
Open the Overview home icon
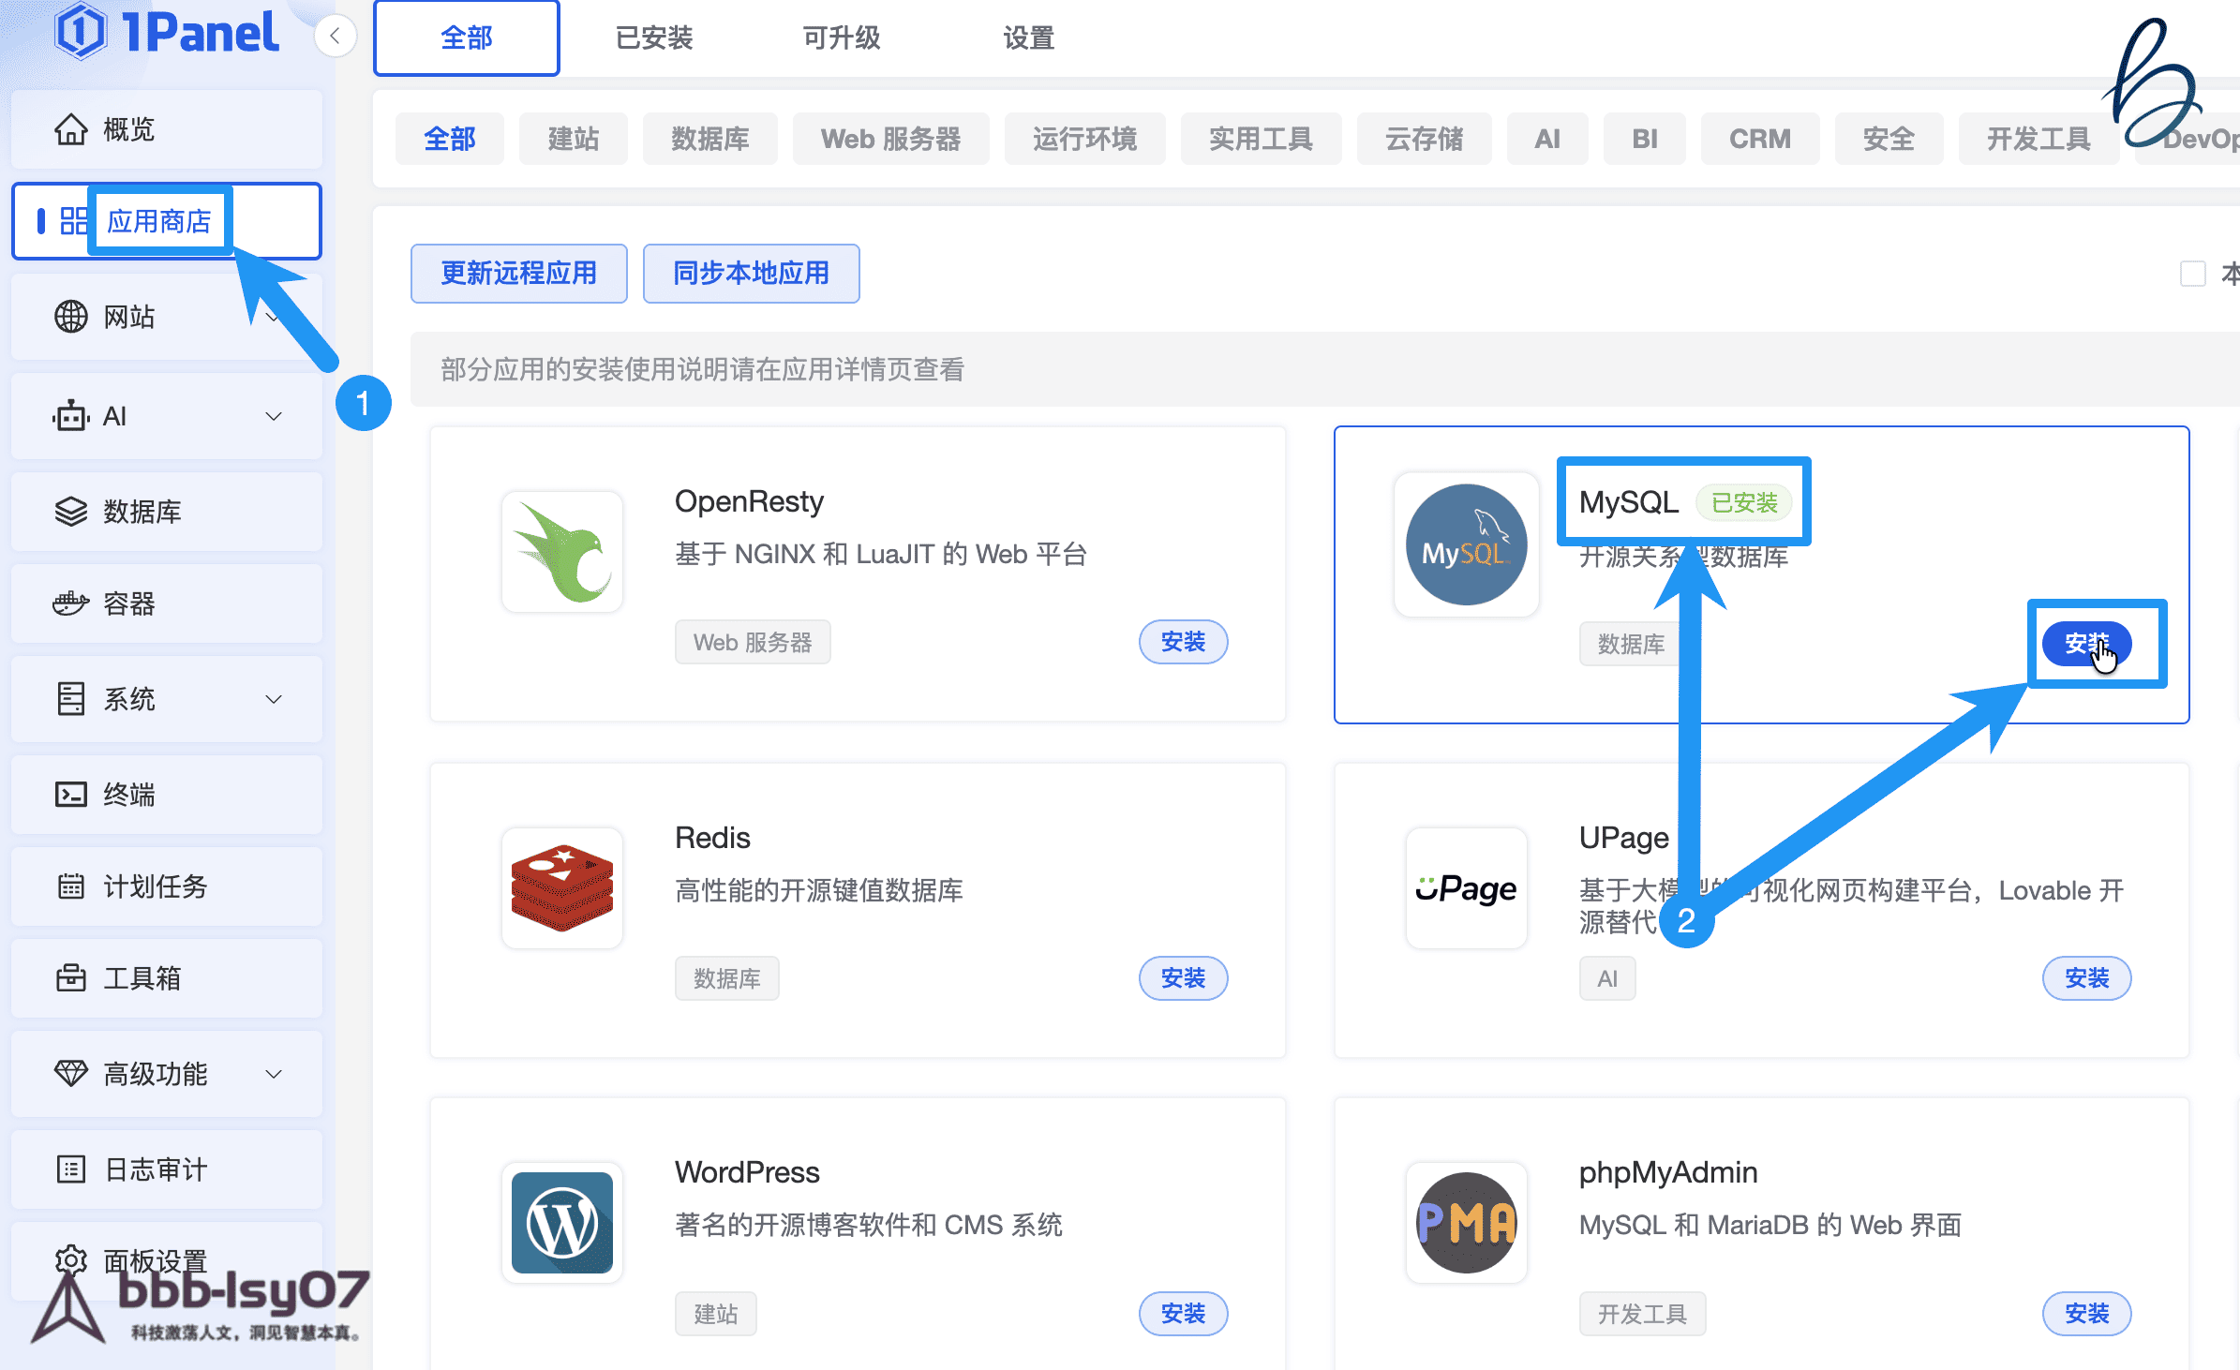[71, 129]
